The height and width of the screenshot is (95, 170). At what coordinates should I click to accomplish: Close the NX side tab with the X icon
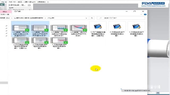[2, 5]
